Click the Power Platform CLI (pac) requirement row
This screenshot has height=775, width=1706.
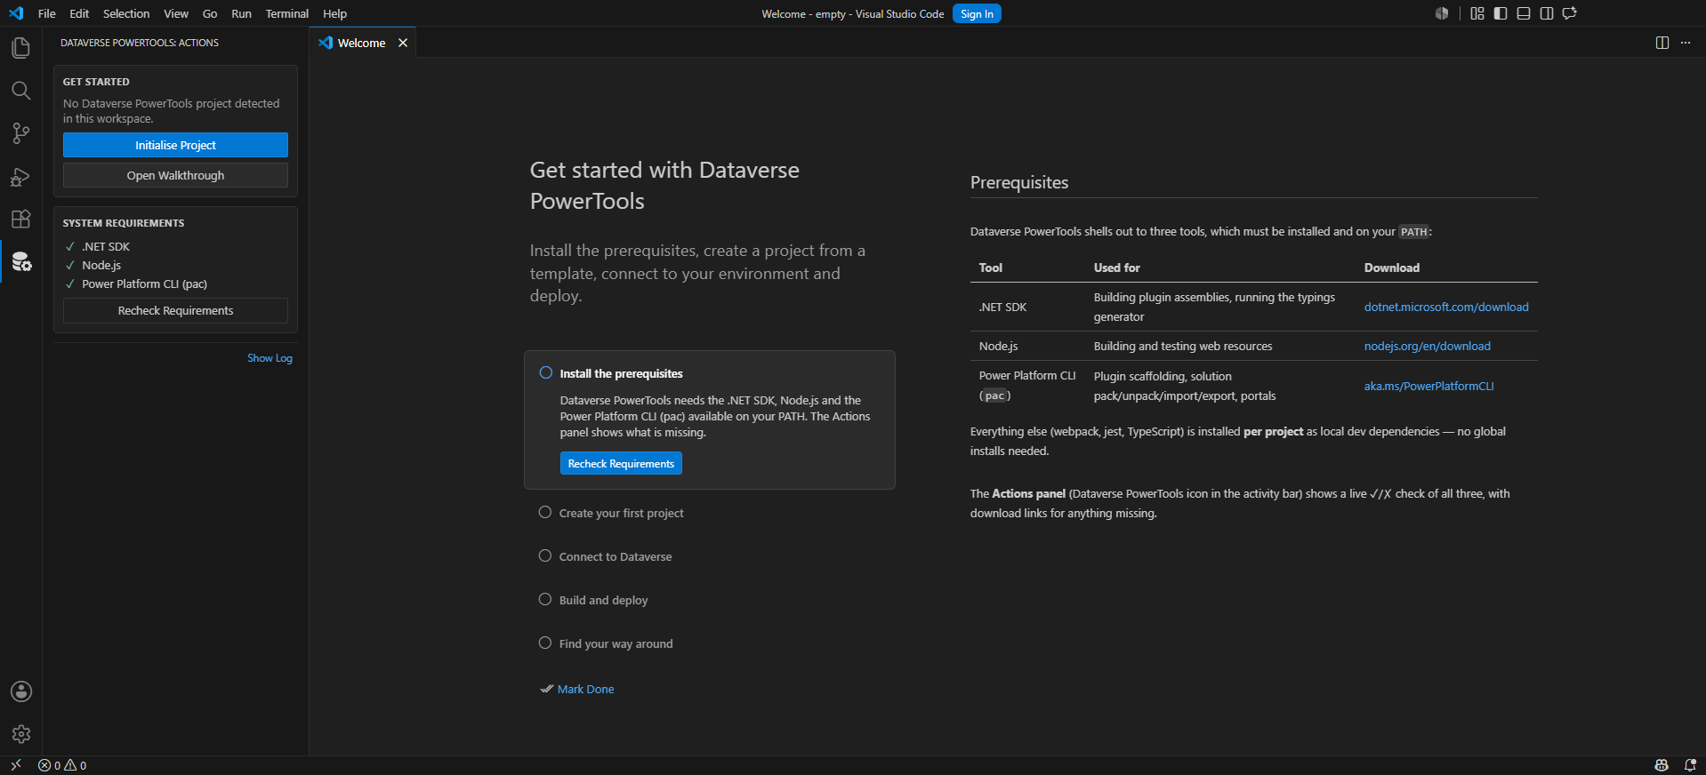tap(175, 284)
